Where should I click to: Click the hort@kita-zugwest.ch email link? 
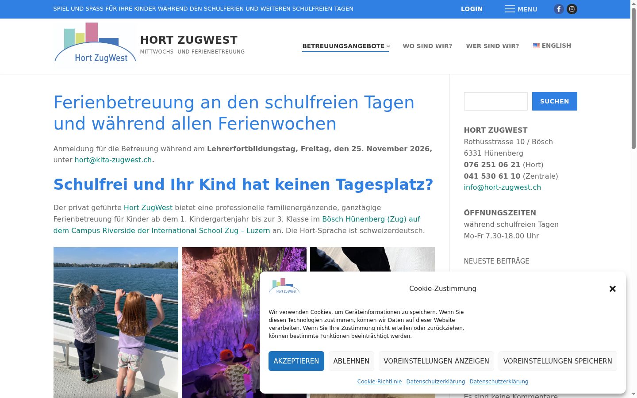tap(113, 160)
